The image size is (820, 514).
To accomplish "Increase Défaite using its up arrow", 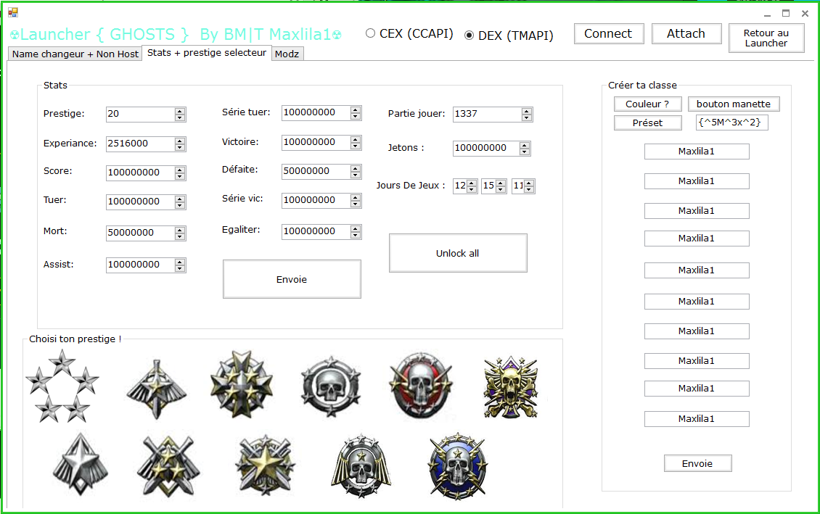I will coord(356,167).
